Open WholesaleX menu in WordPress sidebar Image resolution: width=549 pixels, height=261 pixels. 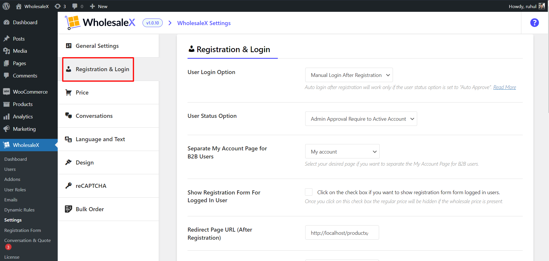click(x=29, y=145)
